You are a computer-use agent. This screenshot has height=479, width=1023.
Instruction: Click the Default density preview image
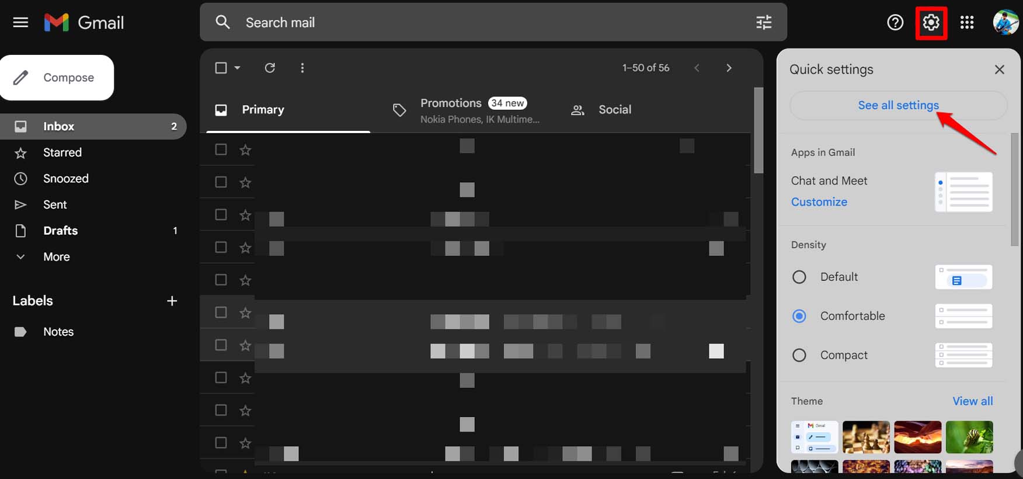coord(963,277)
